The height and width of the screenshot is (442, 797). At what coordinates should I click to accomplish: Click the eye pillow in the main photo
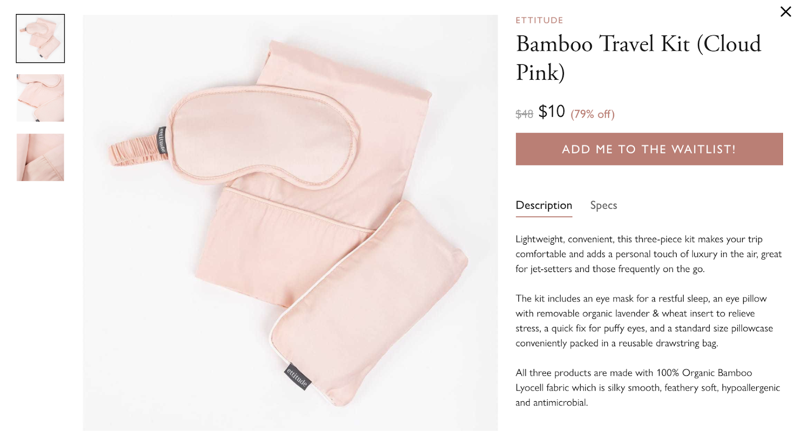click(369, 304)
